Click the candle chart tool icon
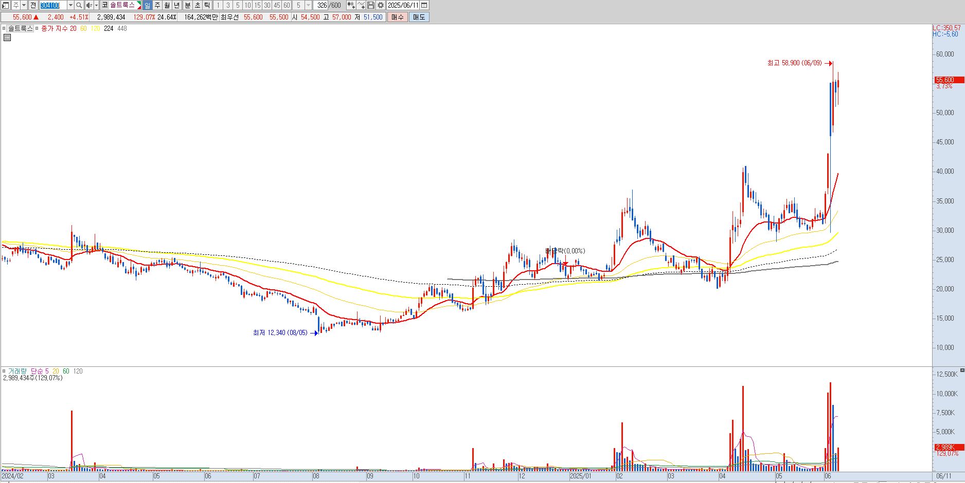 351,5
